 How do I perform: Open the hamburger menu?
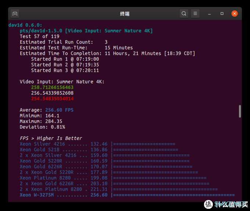195,14
